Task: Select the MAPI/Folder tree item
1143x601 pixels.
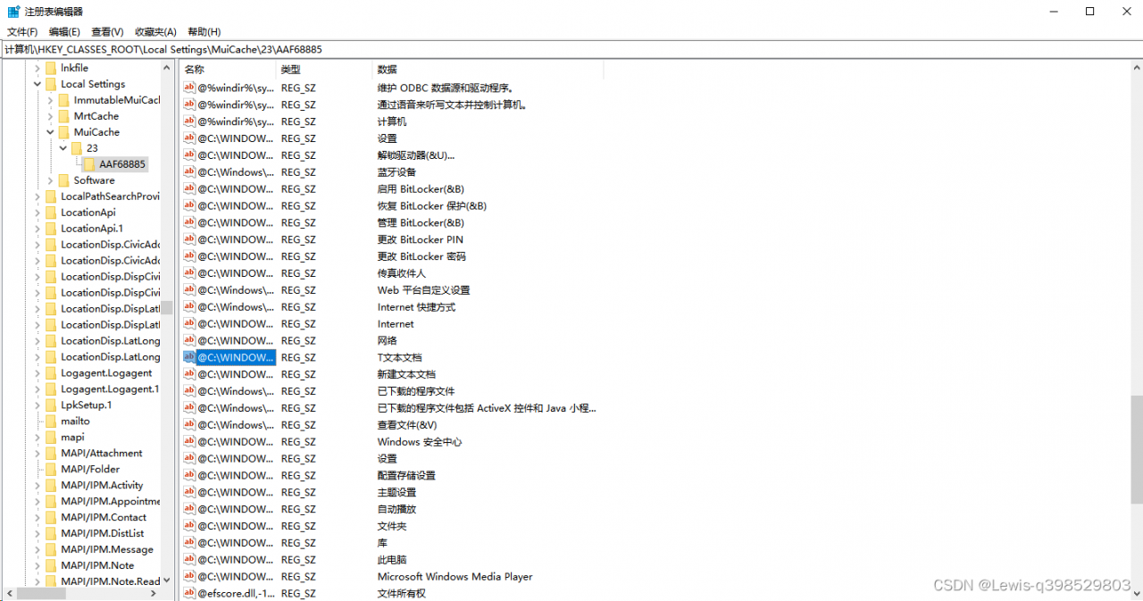Action: click(90, 470)
